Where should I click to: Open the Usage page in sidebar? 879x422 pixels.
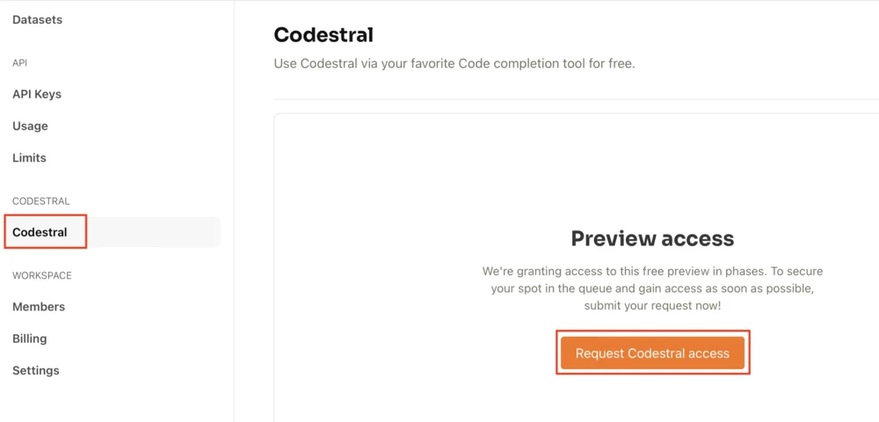coord(30,126)
